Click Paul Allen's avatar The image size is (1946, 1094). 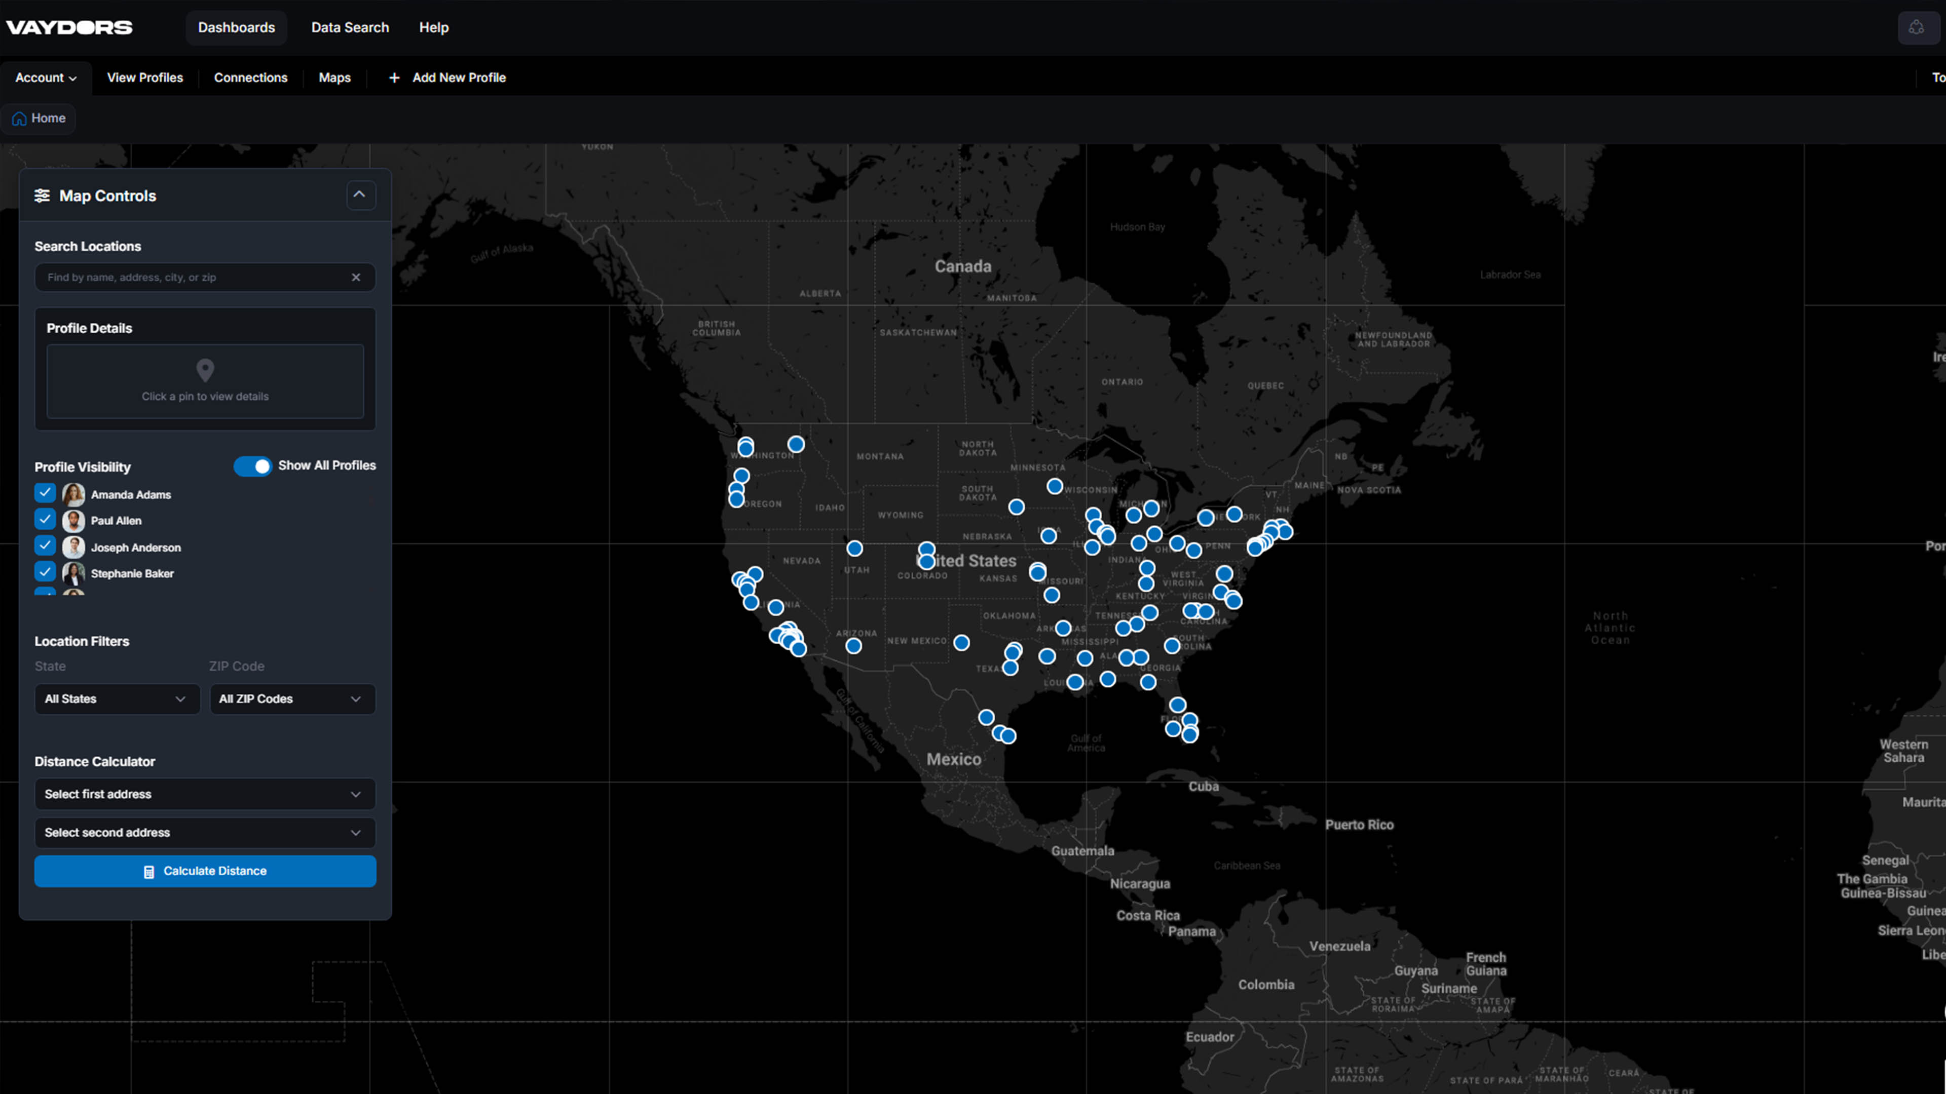pyautogui.click(x=73, y=521)
